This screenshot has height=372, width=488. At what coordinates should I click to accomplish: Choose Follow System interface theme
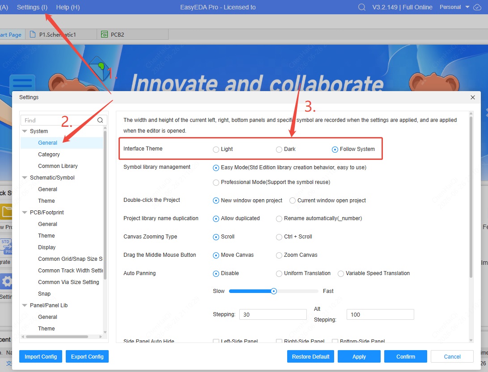click(335, 150)
